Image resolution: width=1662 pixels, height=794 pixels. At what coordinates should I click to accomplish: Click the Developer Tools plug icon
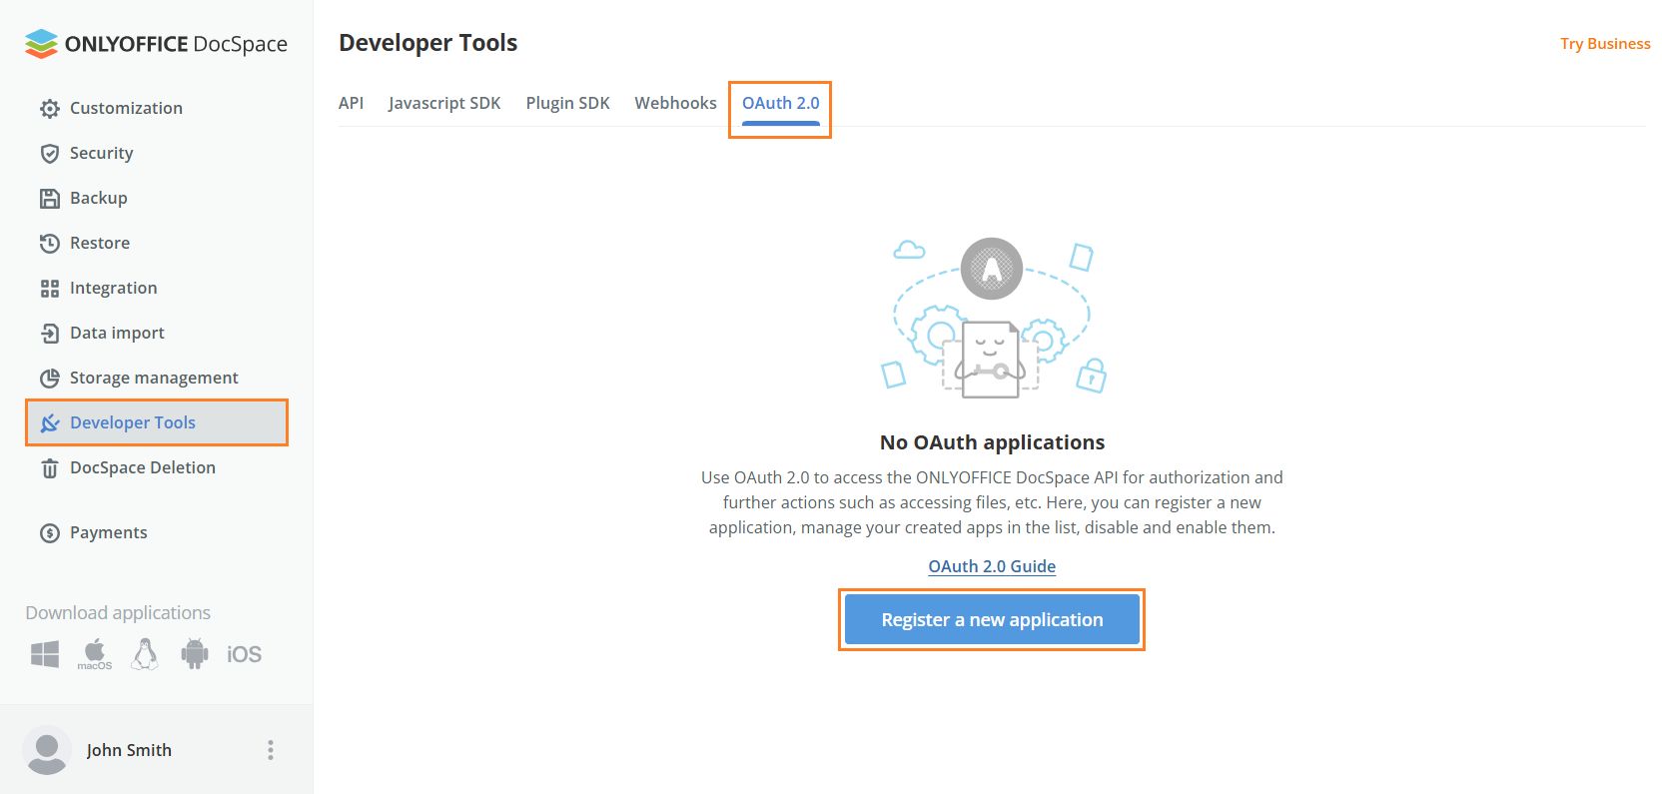point(49,423)
